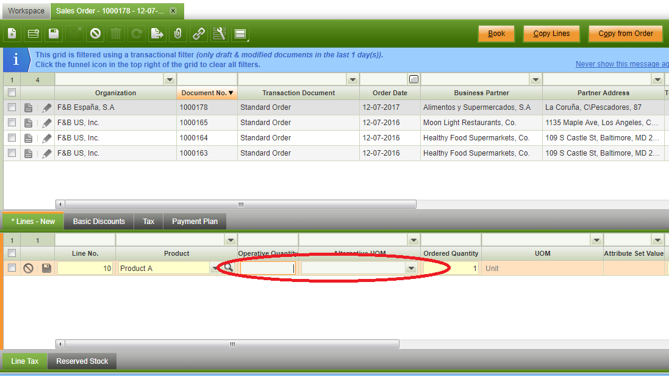Viewport: 669px width, 376px height.
Task: Save the record using the floppy disk icon
Action: 54,34
